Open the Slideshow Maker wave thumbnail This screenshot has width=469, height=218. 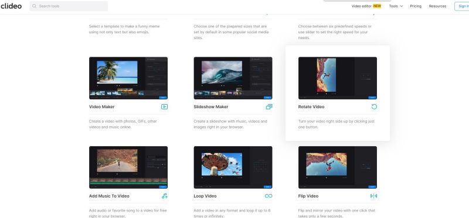[x=233, y=78]
